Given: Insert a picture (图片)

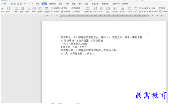Looking at the screenshot, I should point(22,10).
